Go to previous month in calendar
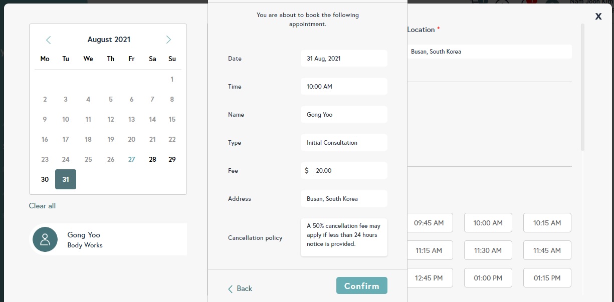This screenshot has width=614, height=302. point(48,40)
